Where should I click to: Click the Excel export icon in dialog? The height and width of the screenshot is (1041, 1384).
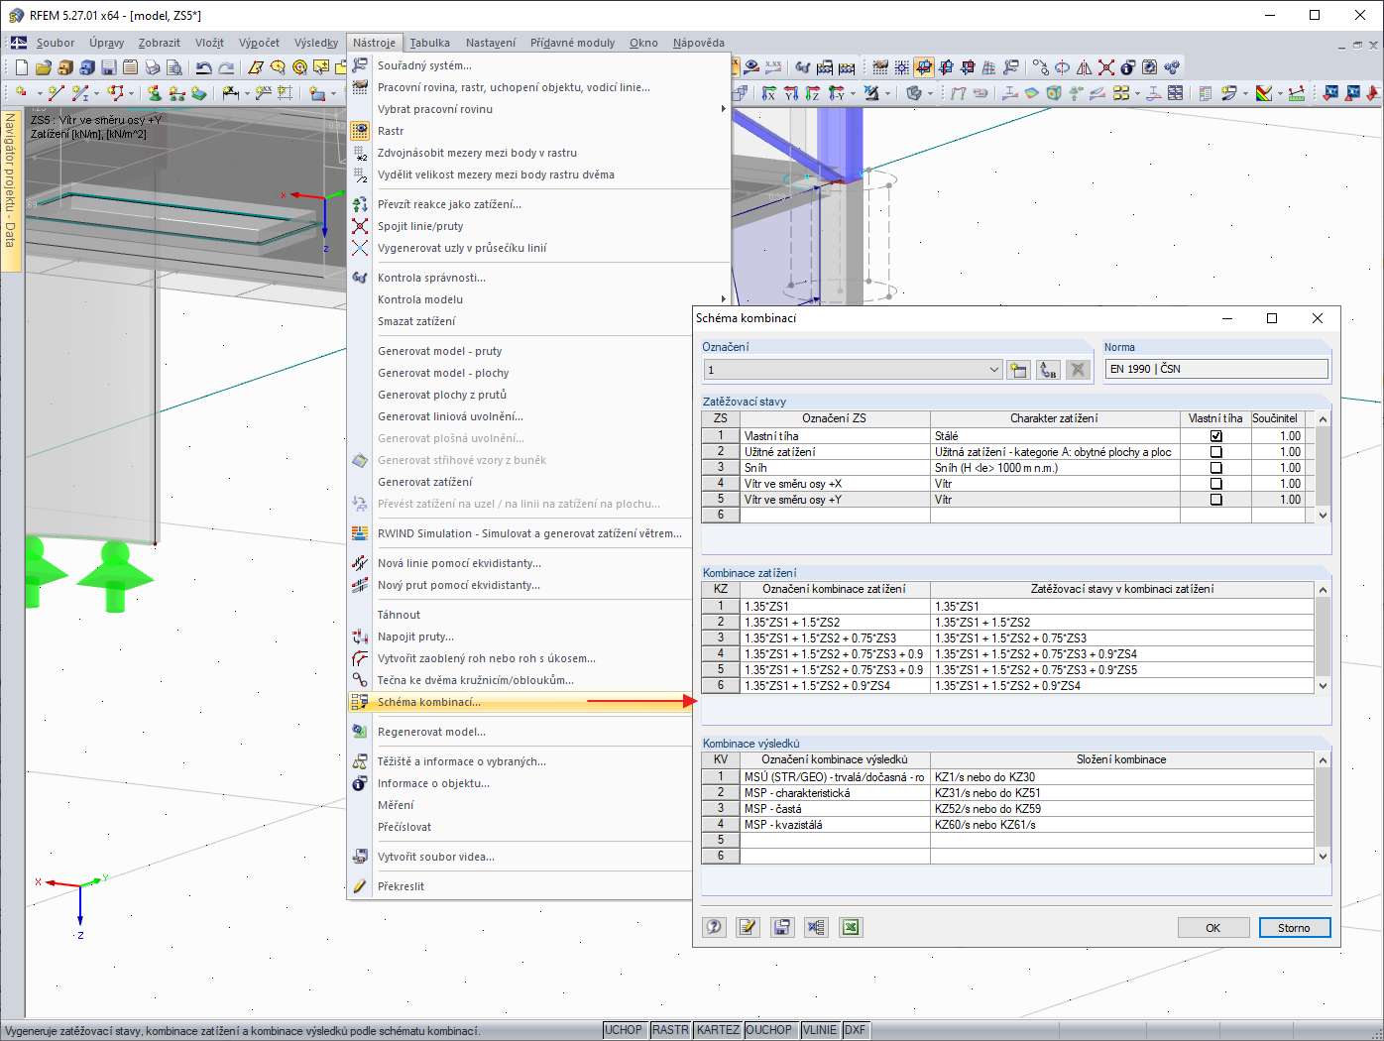(850, 927)
